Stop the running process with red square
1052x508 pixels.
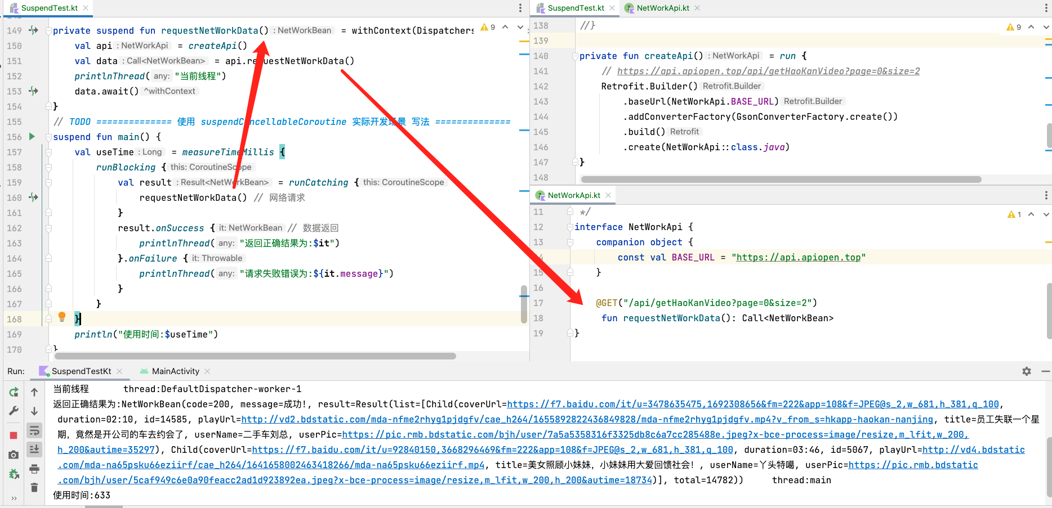[x=14, y=435]
